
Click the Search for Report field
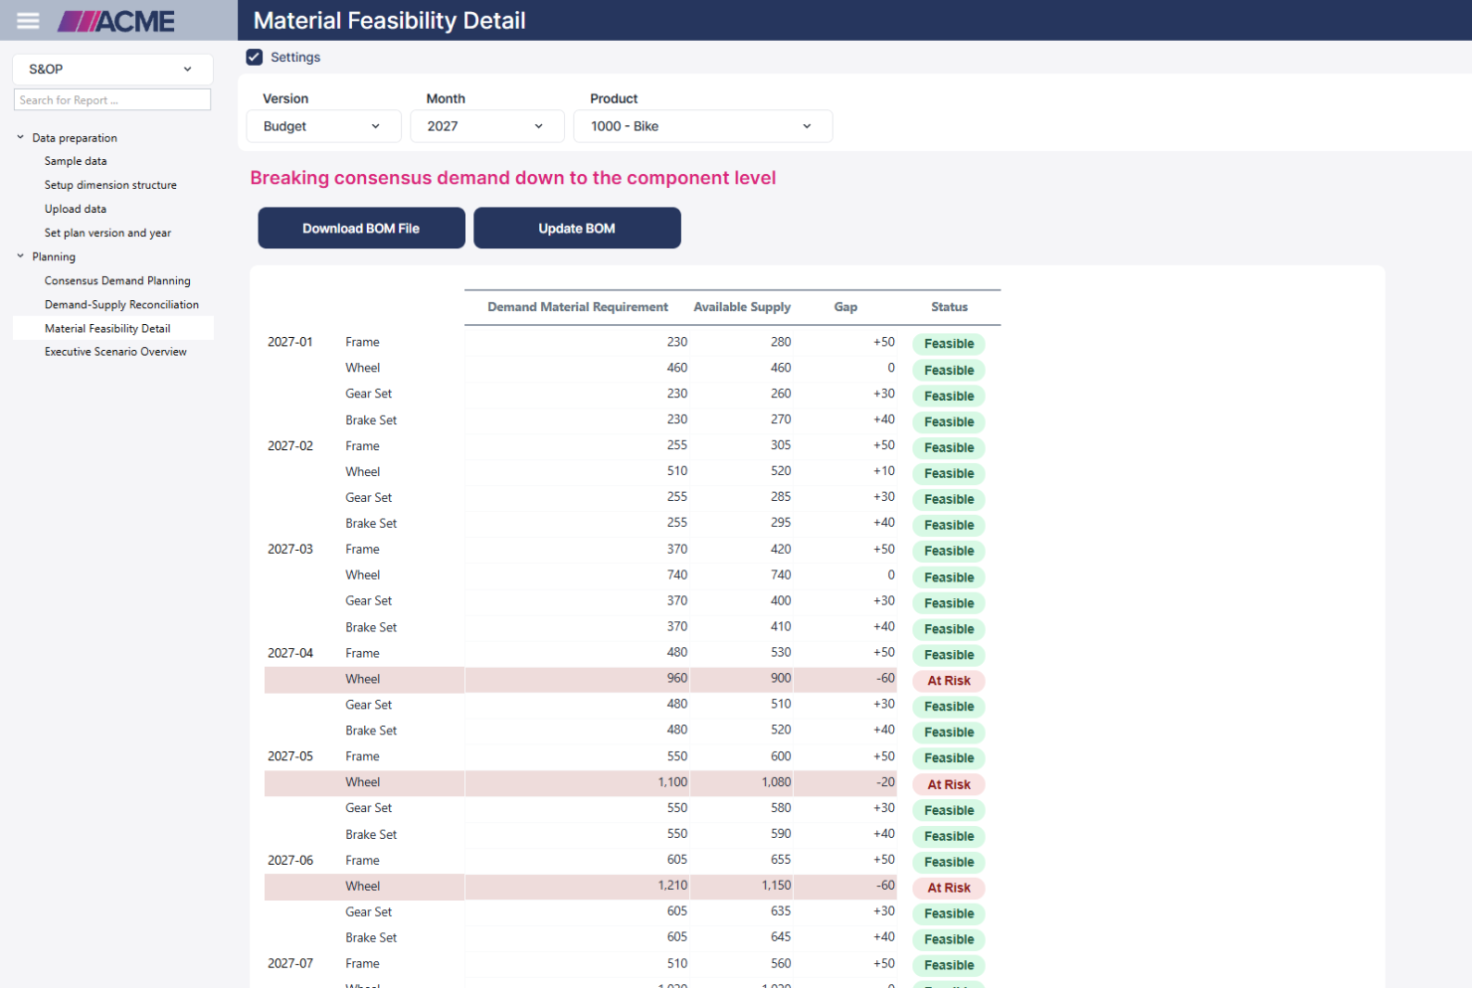point(112,100)
